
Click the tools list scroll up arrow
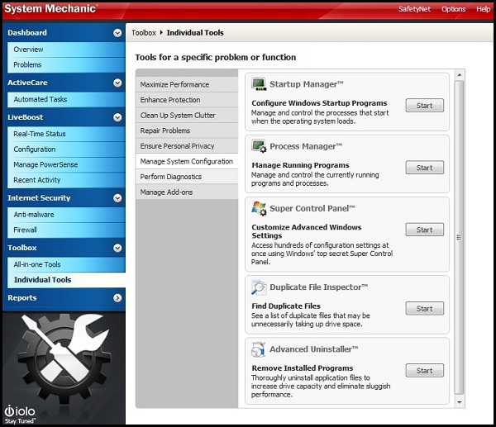point(460,75)
